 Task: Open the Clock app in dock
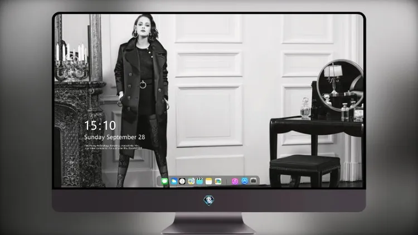182,181
